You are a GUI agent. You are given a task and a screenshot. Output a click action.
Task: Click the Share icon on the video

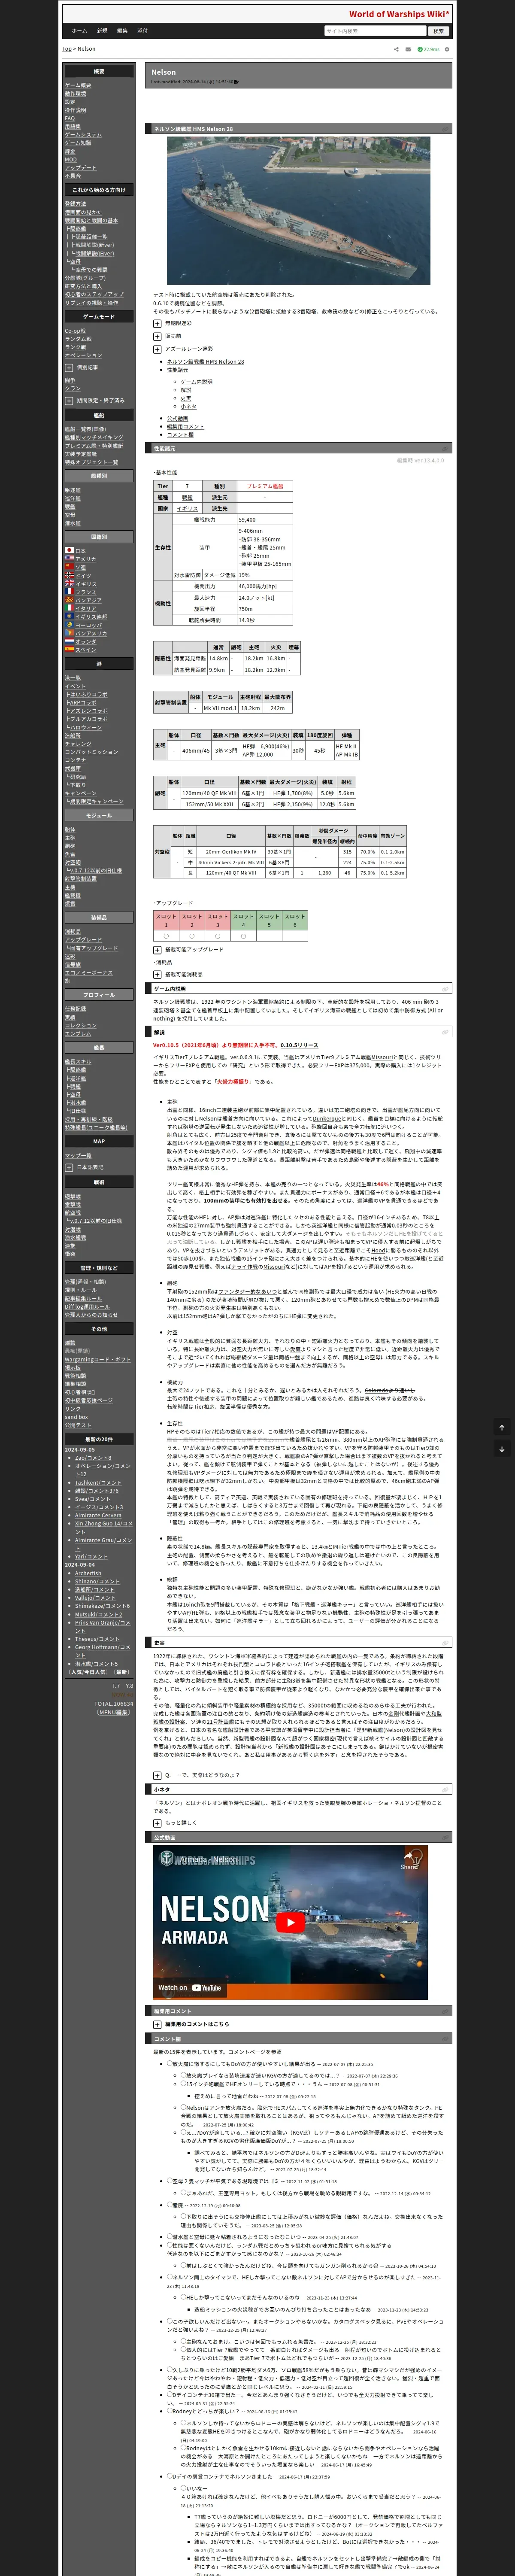(x=409, y=1860)
